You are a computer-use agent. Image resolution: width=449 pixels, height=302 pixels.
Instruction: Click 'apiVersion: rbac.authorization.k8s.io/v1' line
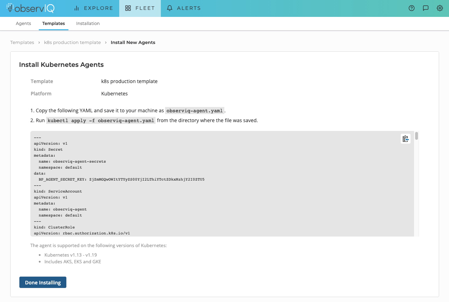(x=82, y=233)
